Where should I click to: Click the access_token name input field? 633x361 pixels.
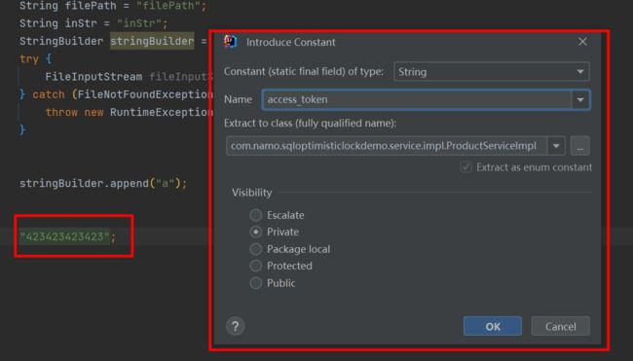pyautogui.click(x=417, y=99)
